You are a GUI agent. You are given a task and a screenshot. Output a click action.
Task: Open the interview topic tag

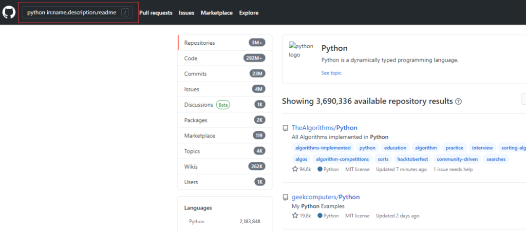(482, 148)
